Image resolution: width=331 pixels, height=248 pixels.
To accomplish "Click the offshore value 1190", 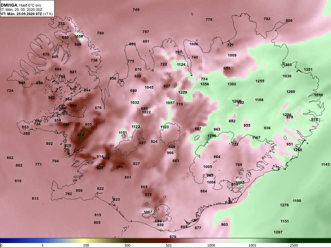I will pyautogui.click(x=297, y=201).
